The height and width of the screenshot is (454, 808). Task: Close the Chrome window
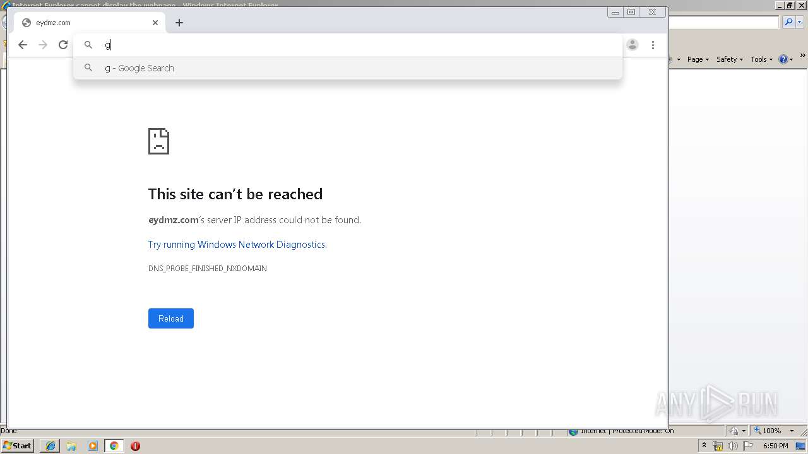[653, 12]
